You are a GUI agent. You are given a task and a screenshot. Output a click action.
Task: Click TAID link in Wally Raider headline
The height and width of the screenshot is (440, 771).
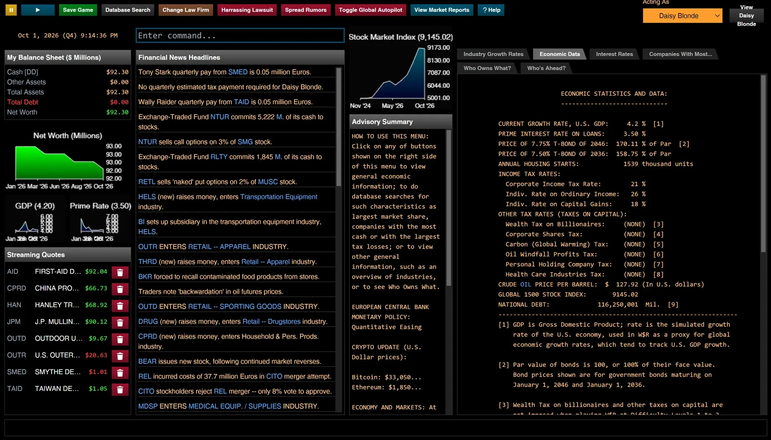click(241, 102)
